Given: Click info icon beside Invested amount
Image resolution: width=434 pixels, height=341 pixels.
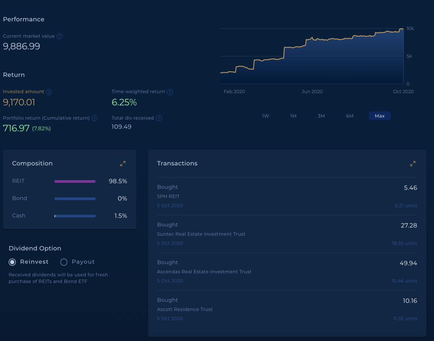Looking at the screenshot, I should click(49, 92).
